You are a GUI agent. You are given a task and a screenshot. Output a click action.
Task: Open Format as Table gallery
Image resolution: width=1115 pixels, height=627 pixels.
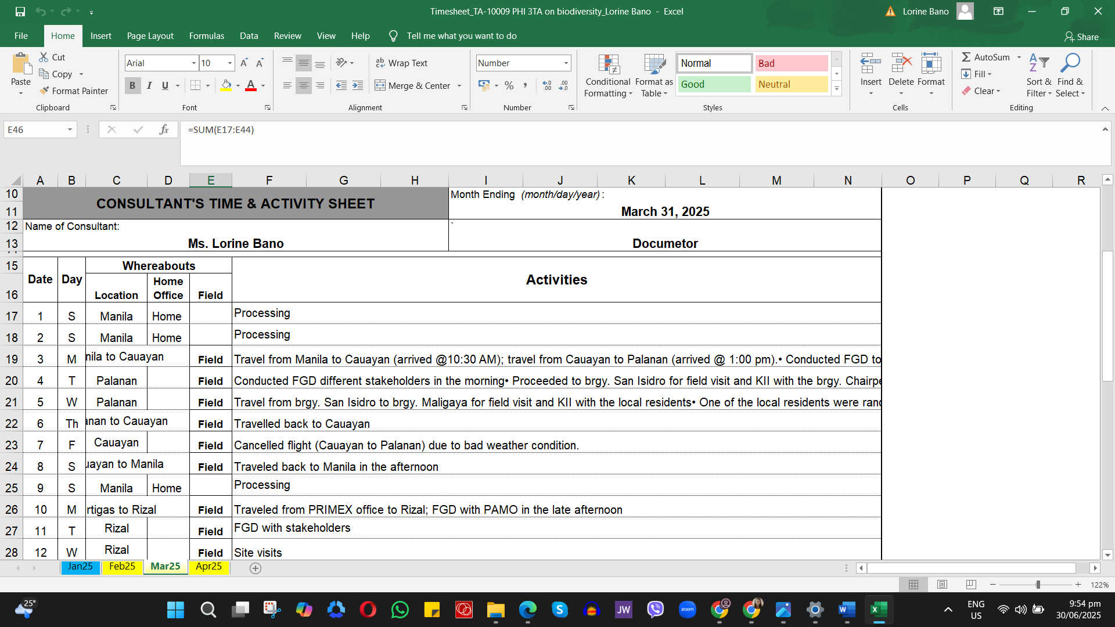pyautogui.click(x=654, y=76)
